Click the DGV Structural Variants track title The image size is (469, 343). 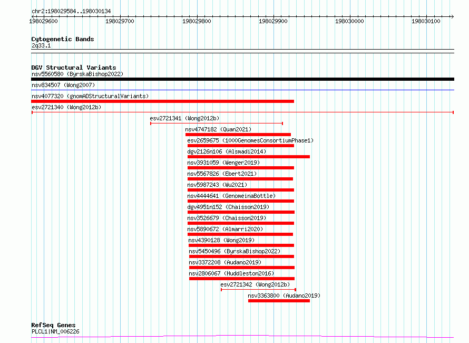(74, 68)
